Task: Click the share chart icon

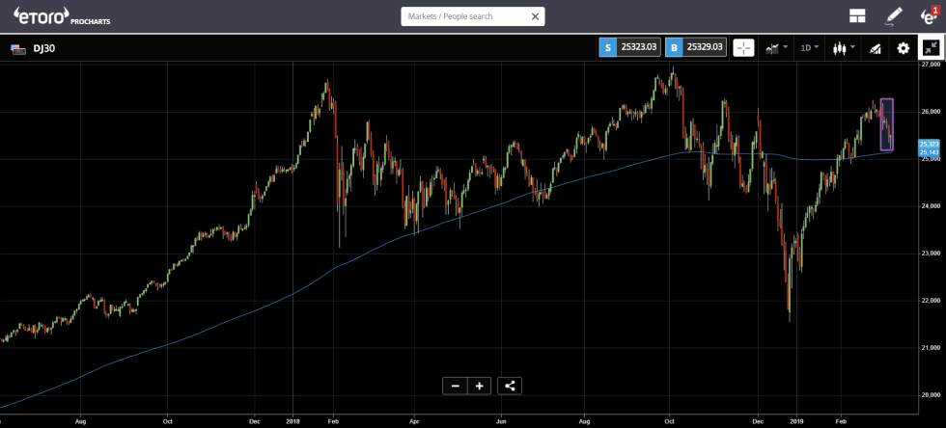Action: coord(511,386)
